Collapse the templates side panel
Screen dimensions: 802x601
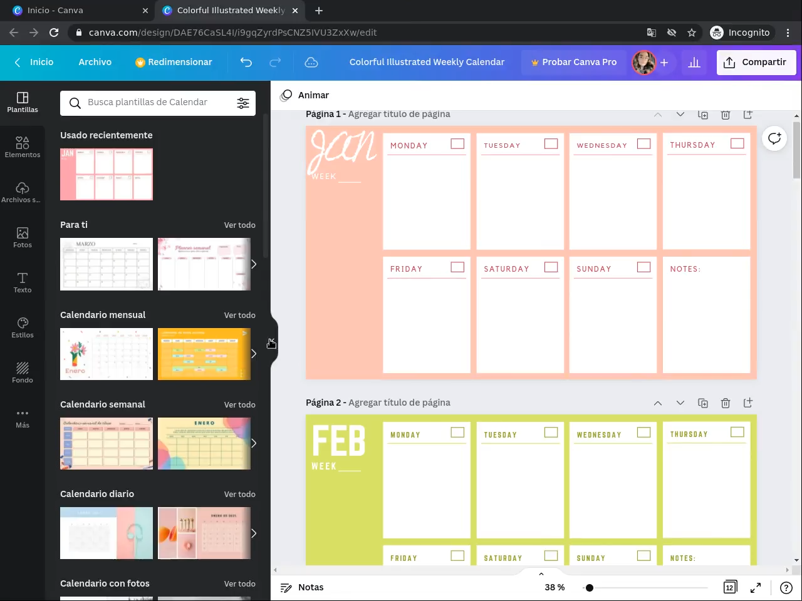point(274,343)
